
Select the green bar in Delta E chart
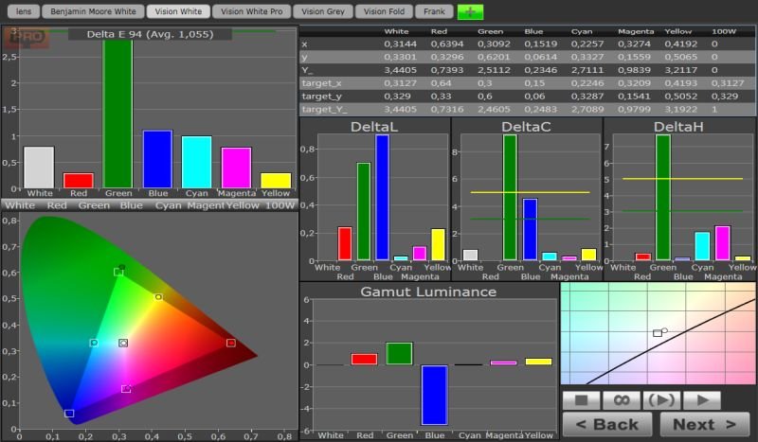click(117, 114)
